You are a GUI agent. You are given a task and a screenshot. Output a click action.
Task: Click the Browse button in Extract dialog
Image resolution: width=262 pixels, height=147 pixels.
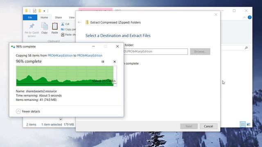[200, 52]
